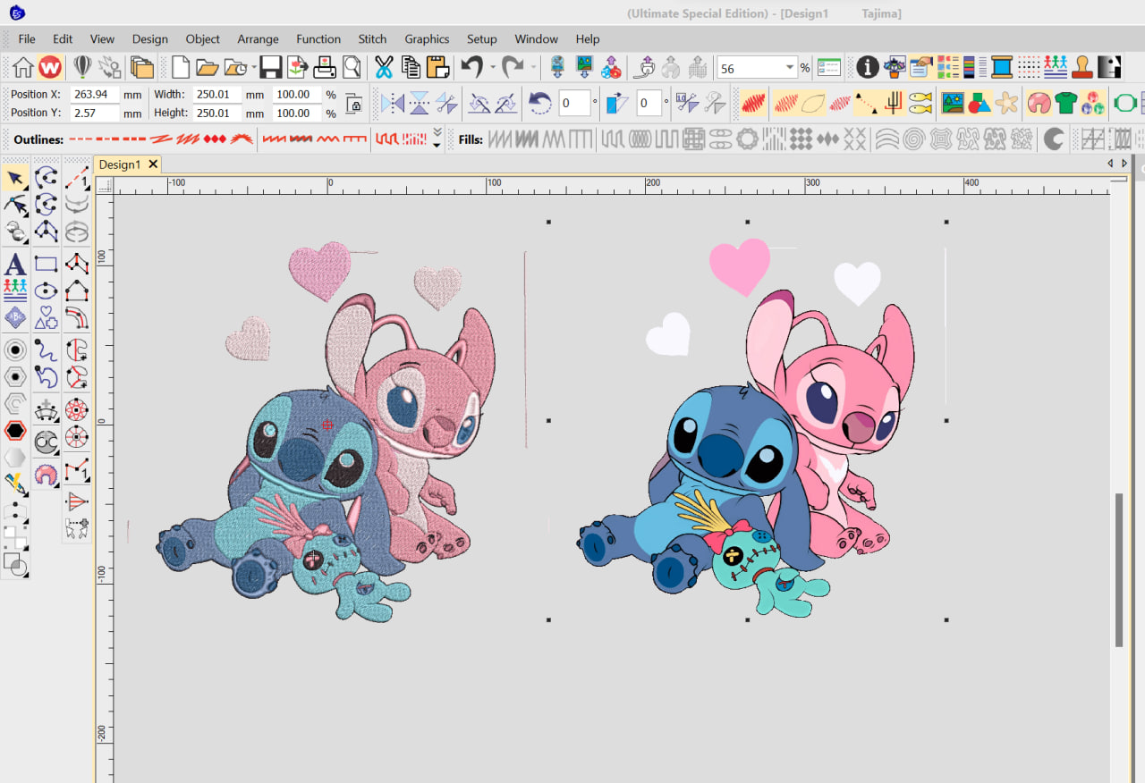Close the Design1 tab
Image resolution: width=1145 pixels, height=783 pixels.
(x=153, y=164)
